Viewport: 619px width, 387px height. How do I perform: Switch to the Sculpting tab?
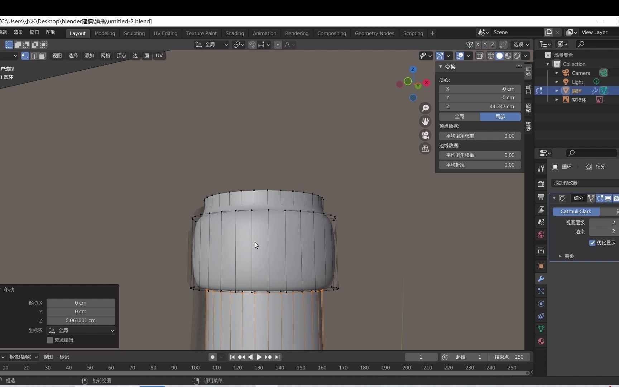coord(134,33)
